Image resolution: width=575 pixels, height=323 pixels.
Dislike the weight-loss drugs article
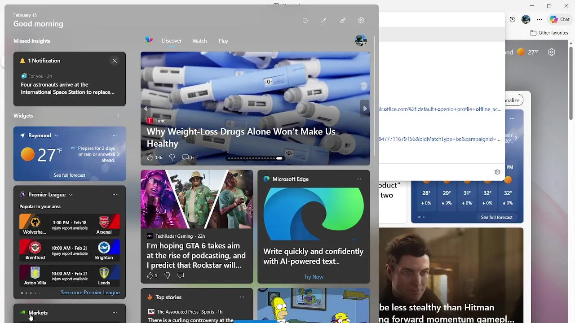pyautogui.click(x=172, y=157)
